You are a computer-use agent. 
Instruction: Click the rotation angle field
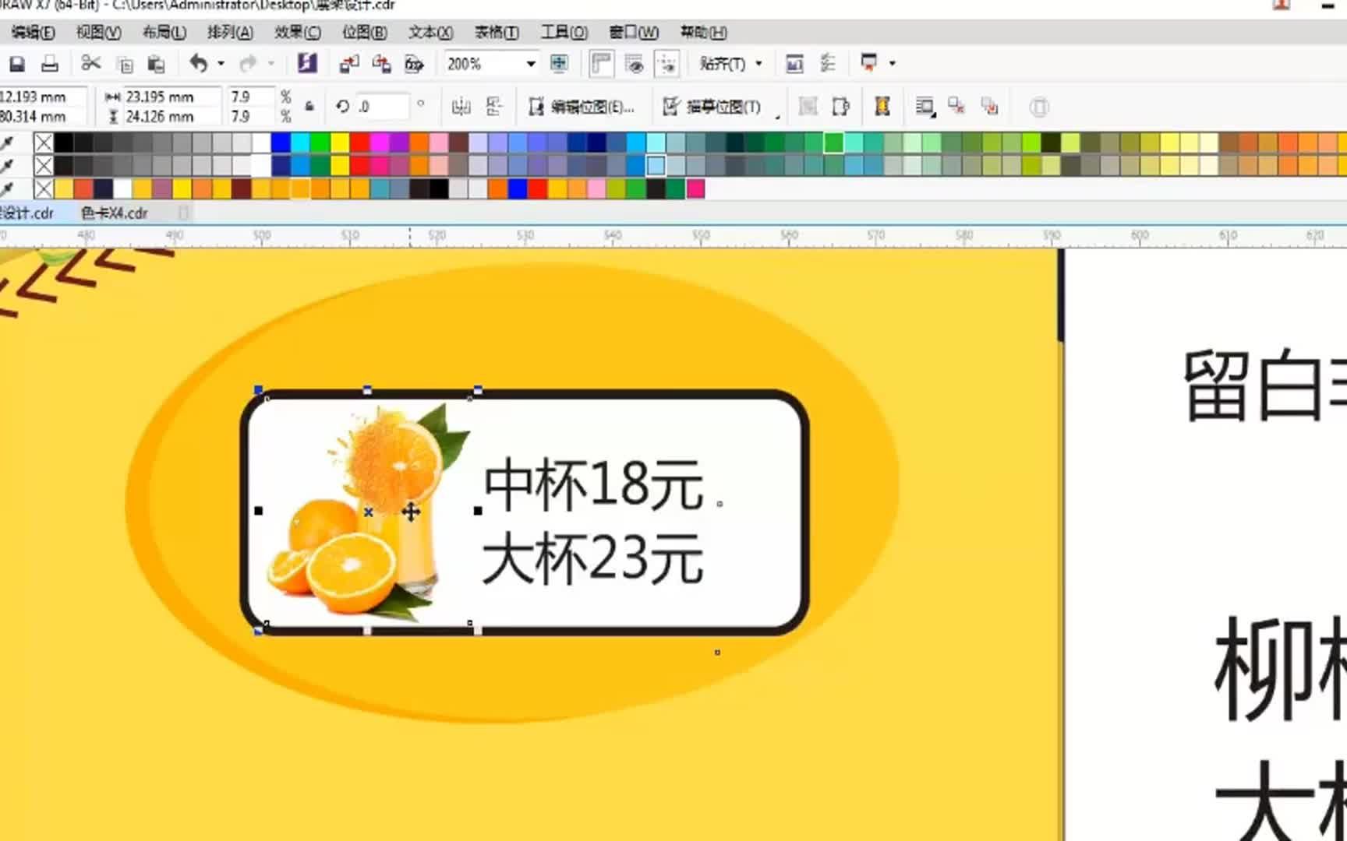click(382, 106)
